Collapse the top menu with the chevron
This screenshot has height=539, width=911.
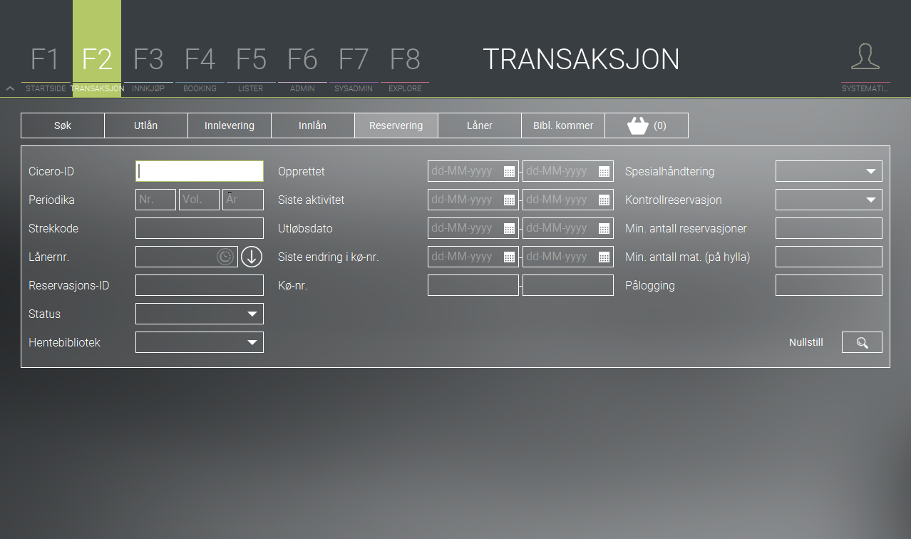click(x=10, y=88)
